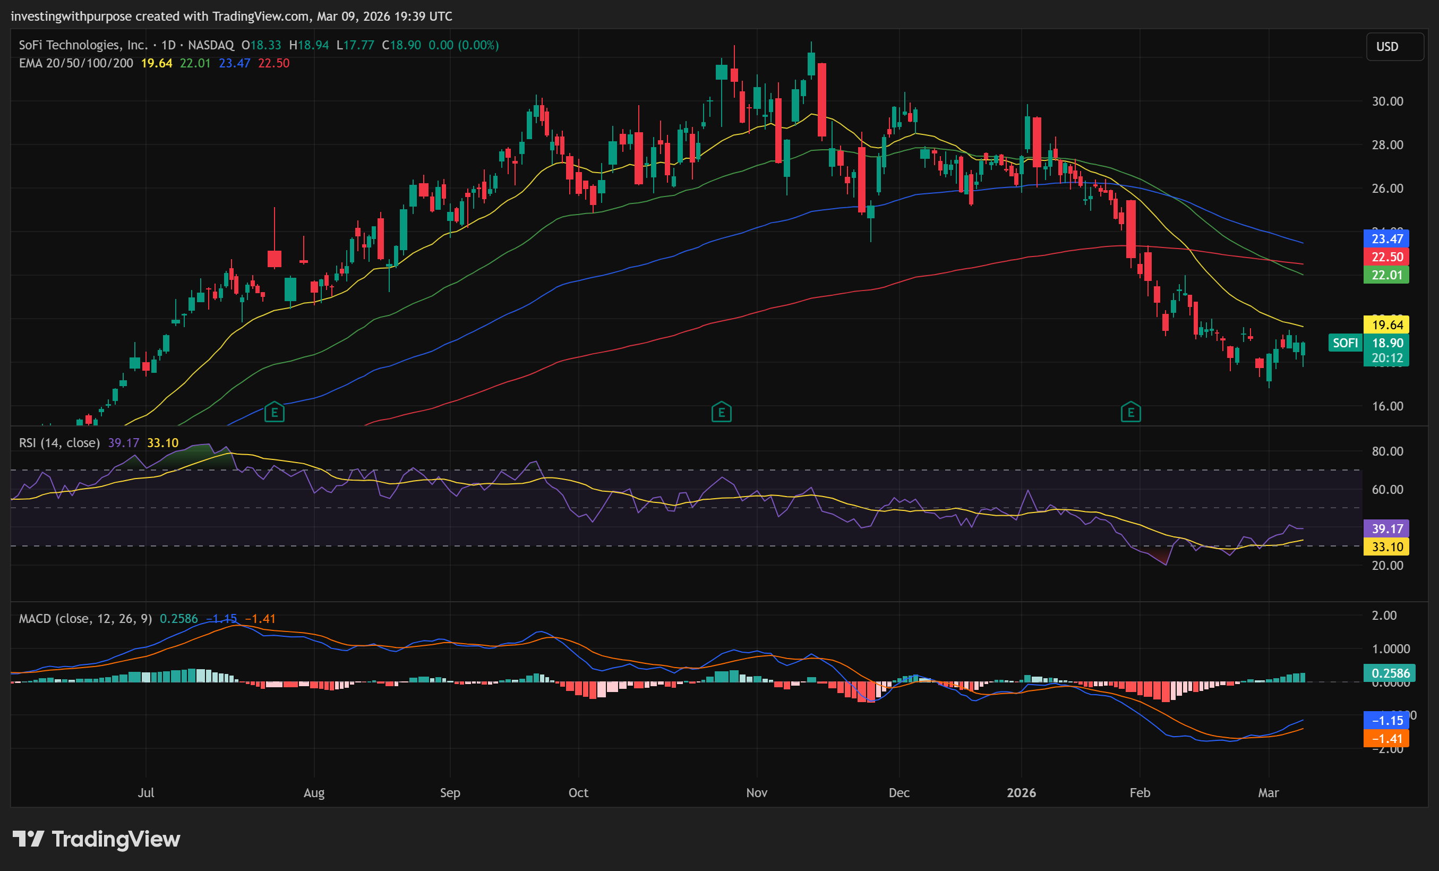
Task: Open the USD currency selector
Action: click(1394, 47)
